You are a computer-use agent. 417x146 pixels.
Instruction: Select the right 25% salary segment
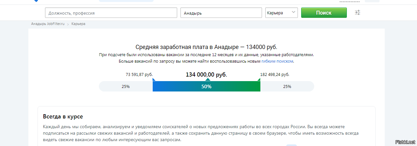287,87
